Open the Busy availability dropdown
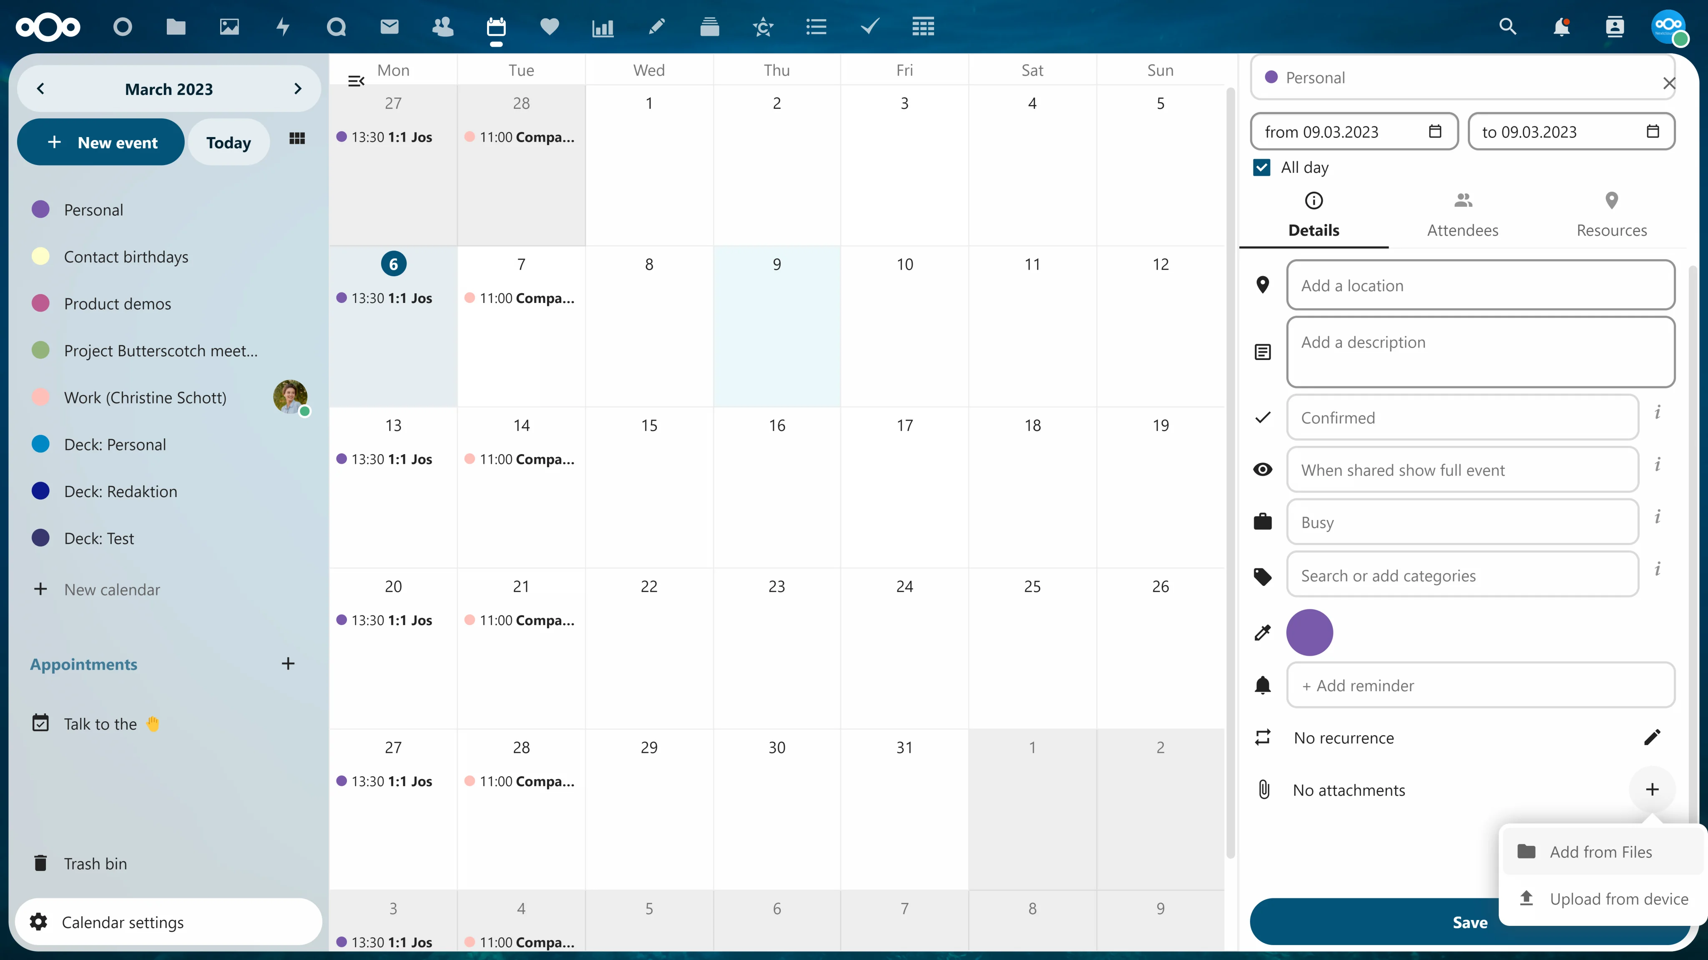Image resolution: width=1708 pixels, height=960 pixels. pyautogui.click(x=1462, y=522)
